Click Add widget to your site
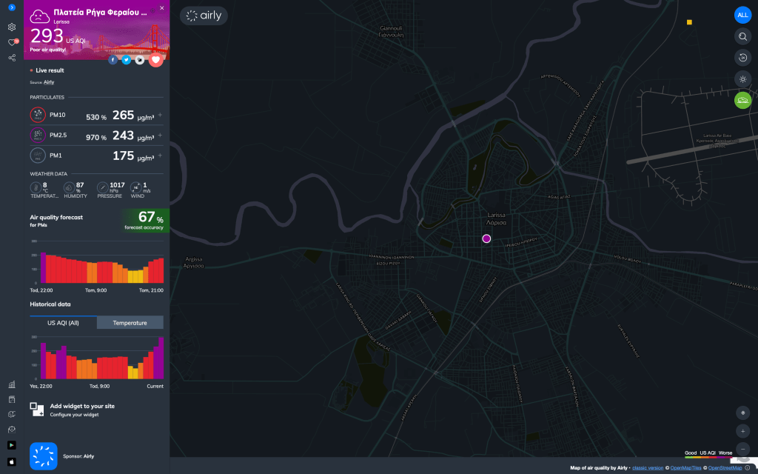Image resolution: width=758 pixels, height=474 pixels. tap(81, 407)
